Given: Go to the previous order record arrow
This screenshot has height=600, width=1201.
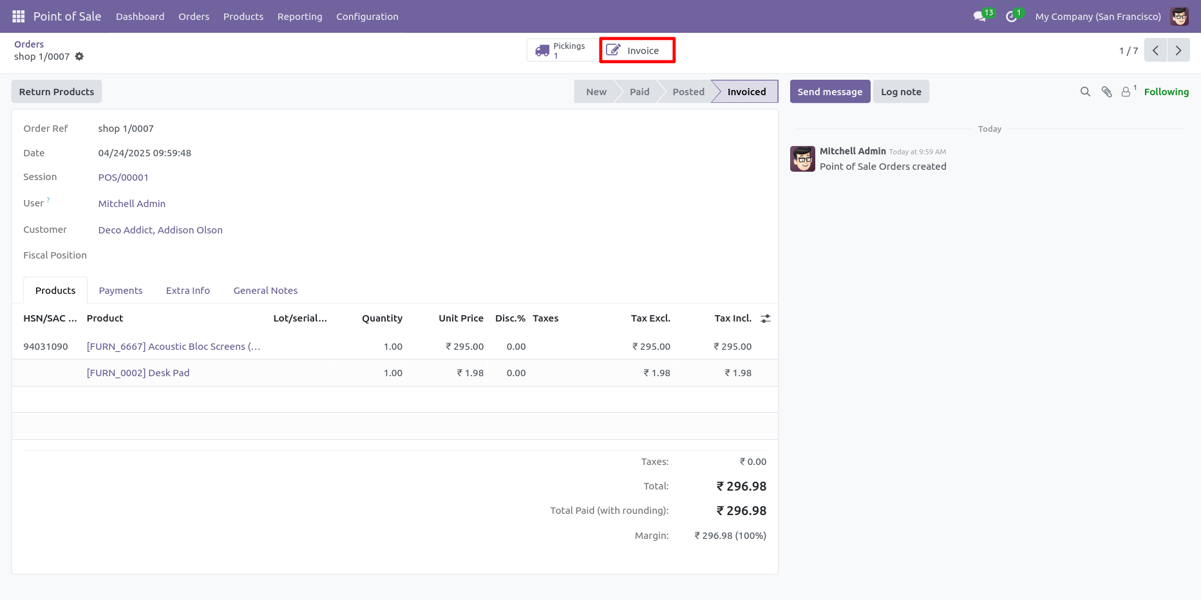Looking at the screenshot, I should point(1156,50).
